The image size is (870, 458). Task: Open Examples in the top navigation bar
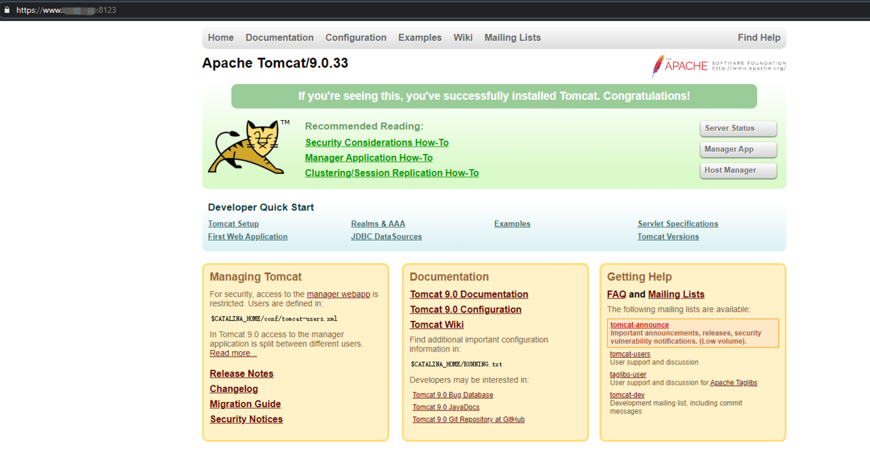tap(420, 38)
